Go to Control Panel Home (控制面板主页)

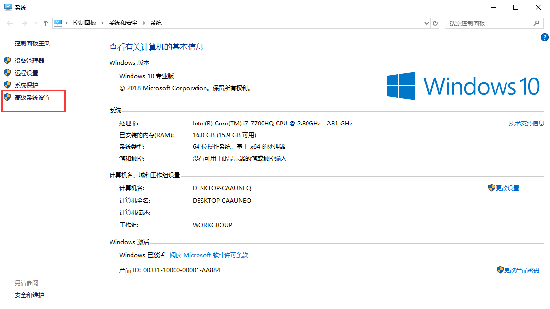(32, 43)
